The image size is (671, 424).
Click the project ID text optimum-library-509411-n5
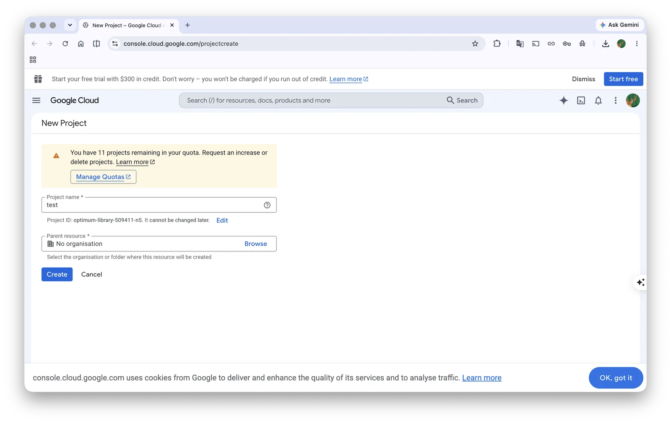point(108,220)
